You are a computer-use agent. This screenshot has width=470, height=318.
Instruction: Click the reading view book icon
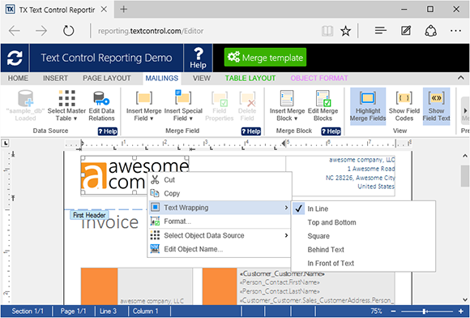(327, 31)
